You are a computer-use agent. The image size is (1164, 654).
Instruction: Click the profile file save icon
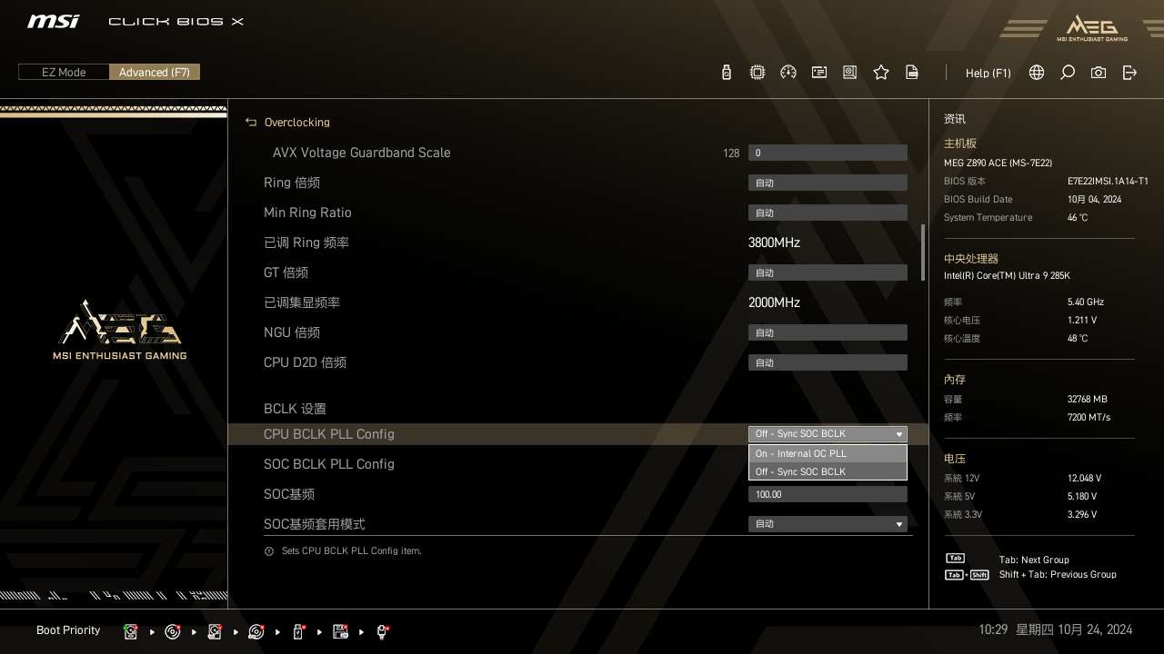click(x=912, y=73)
